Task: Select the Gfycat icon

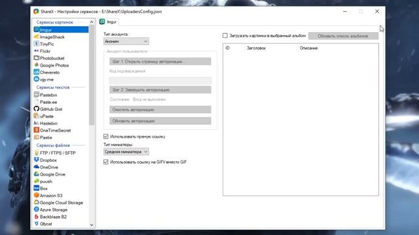Action: coord(37,223)
